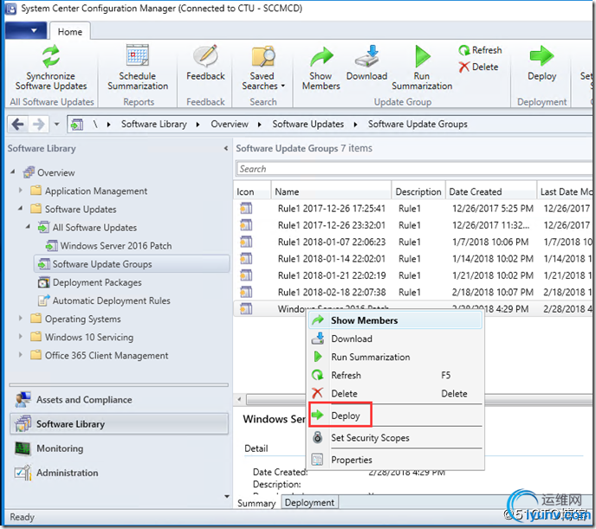Choose Refresh in context menu

tap(395, 375)
